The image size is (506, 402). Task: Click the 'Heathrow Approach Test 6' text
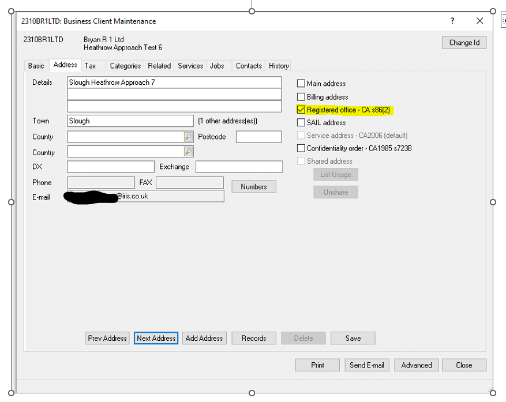click(x=123, y=48)
